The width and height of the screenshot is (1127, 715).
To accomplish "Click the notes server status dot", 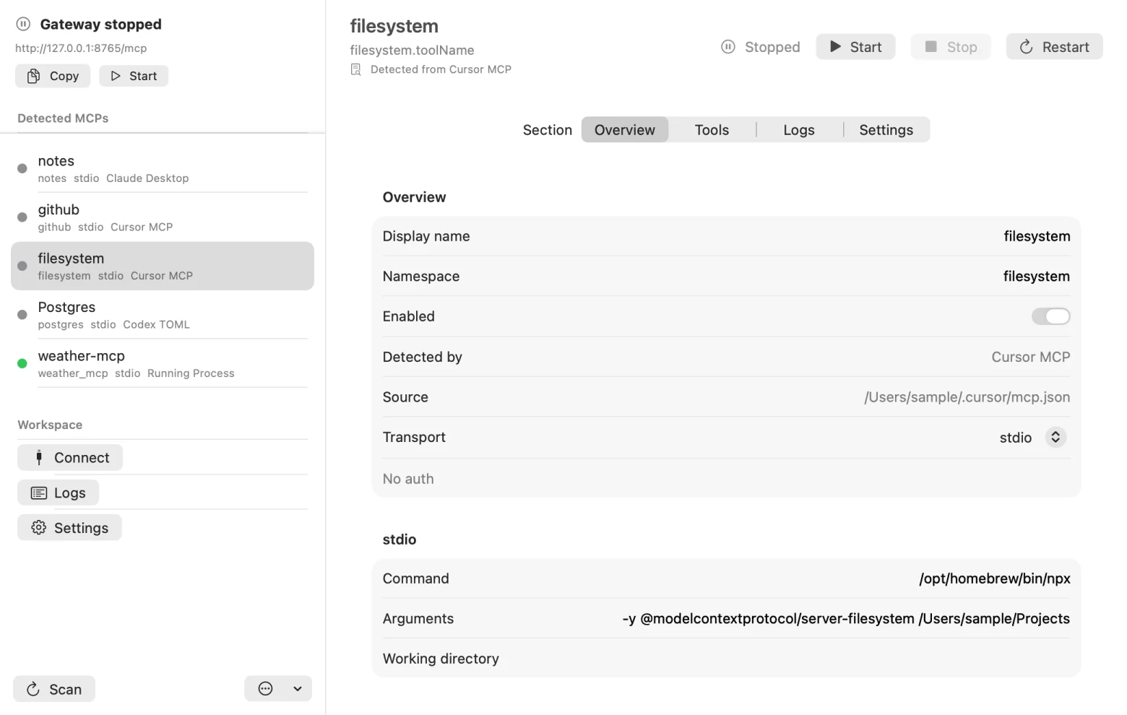I will point(22,168).
